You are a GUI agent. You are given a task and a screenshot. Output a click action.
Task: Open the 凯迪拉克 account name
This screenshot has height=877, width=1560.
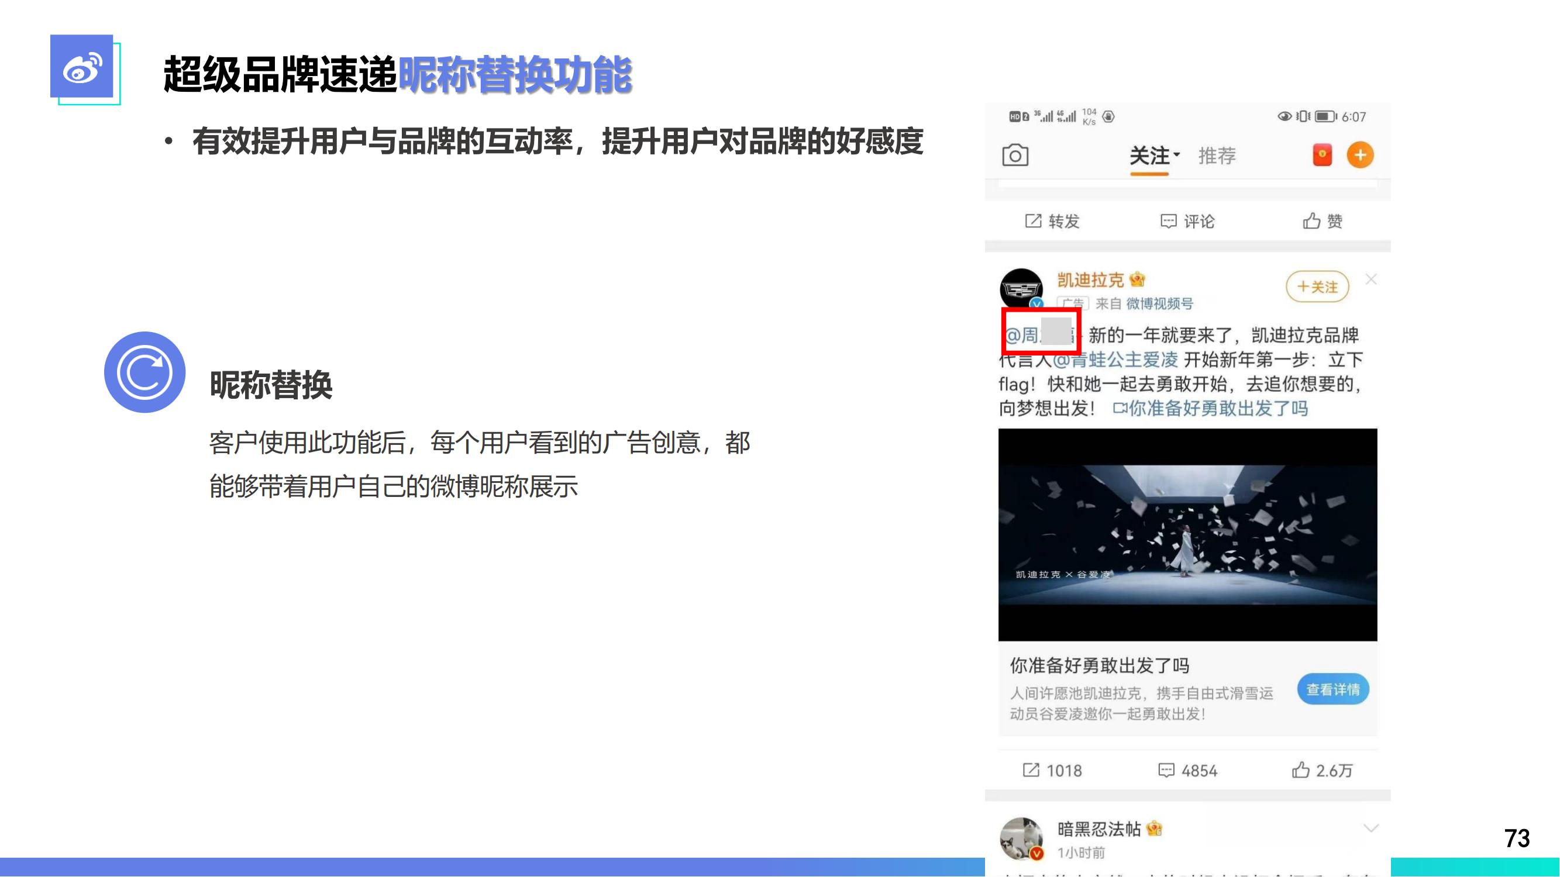(1090, 279)
